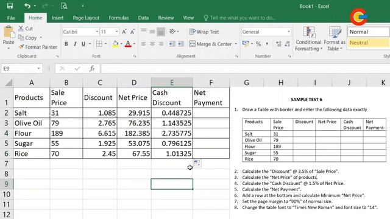Expand the Copy options arrow
Image resolution: width=390 pixels, height=219 pixels.
(41, 38)
